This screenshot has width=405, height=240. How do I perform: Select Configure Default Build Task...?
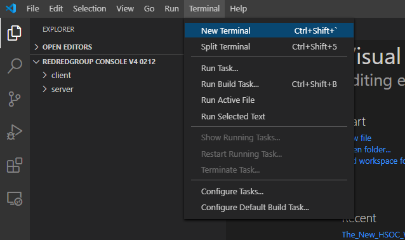(x=269, y=208)
